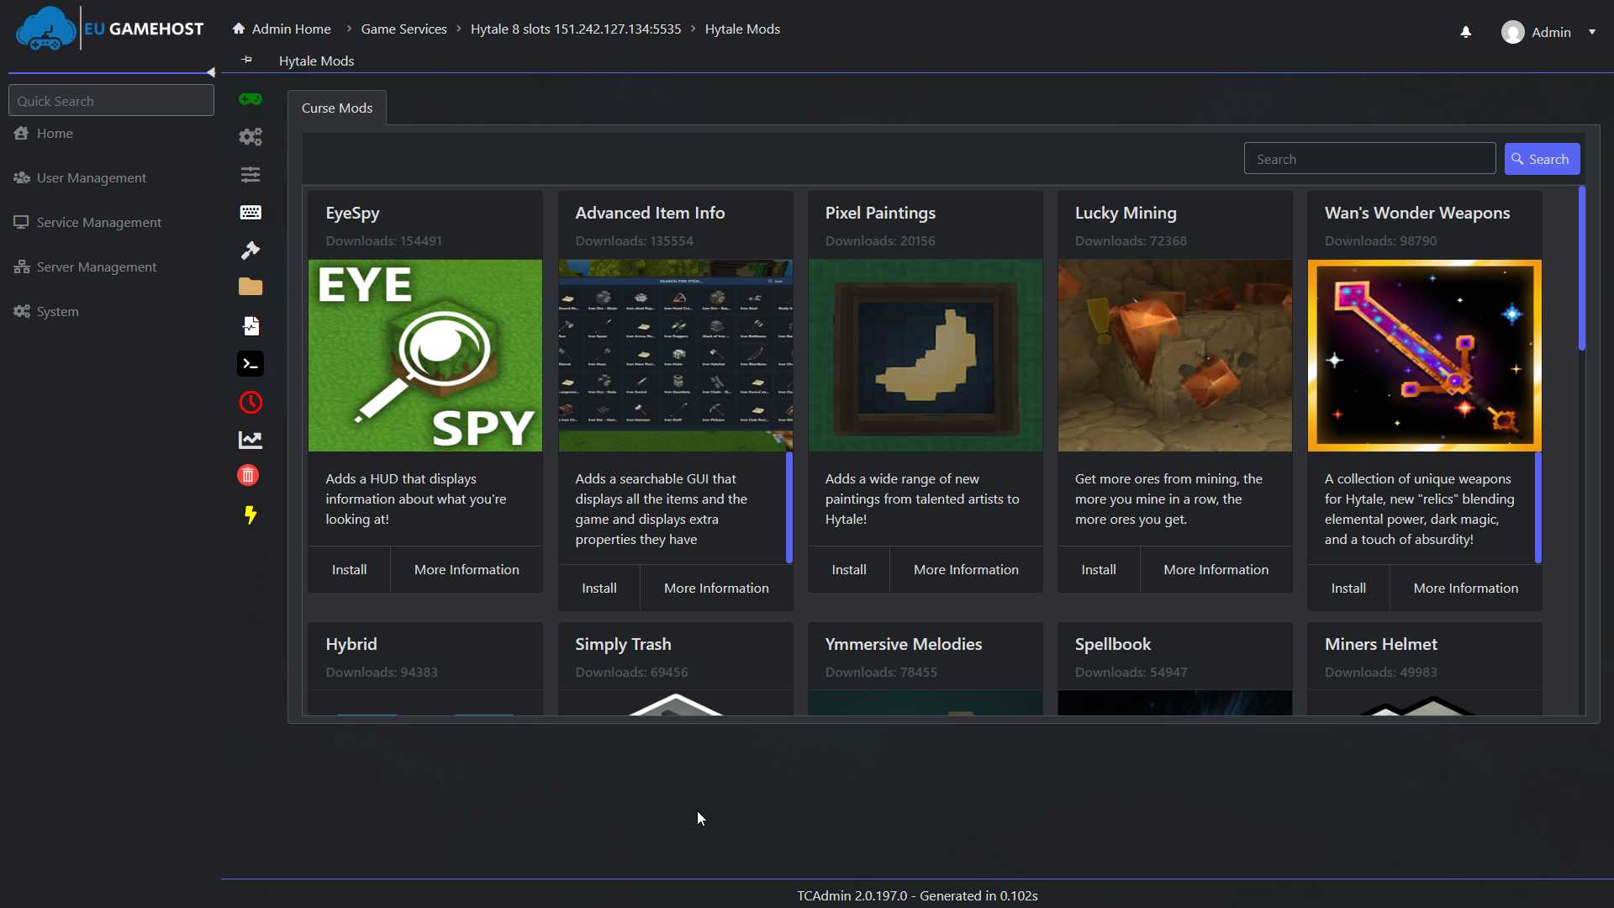Viewport: 1614px width, 908px height.
Task: Click the yellow lightning bolt icon
Action: point(250,515)
